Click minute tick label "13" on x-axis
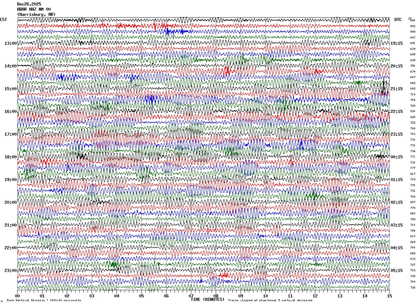417x305 pixels. coord(340,296)
